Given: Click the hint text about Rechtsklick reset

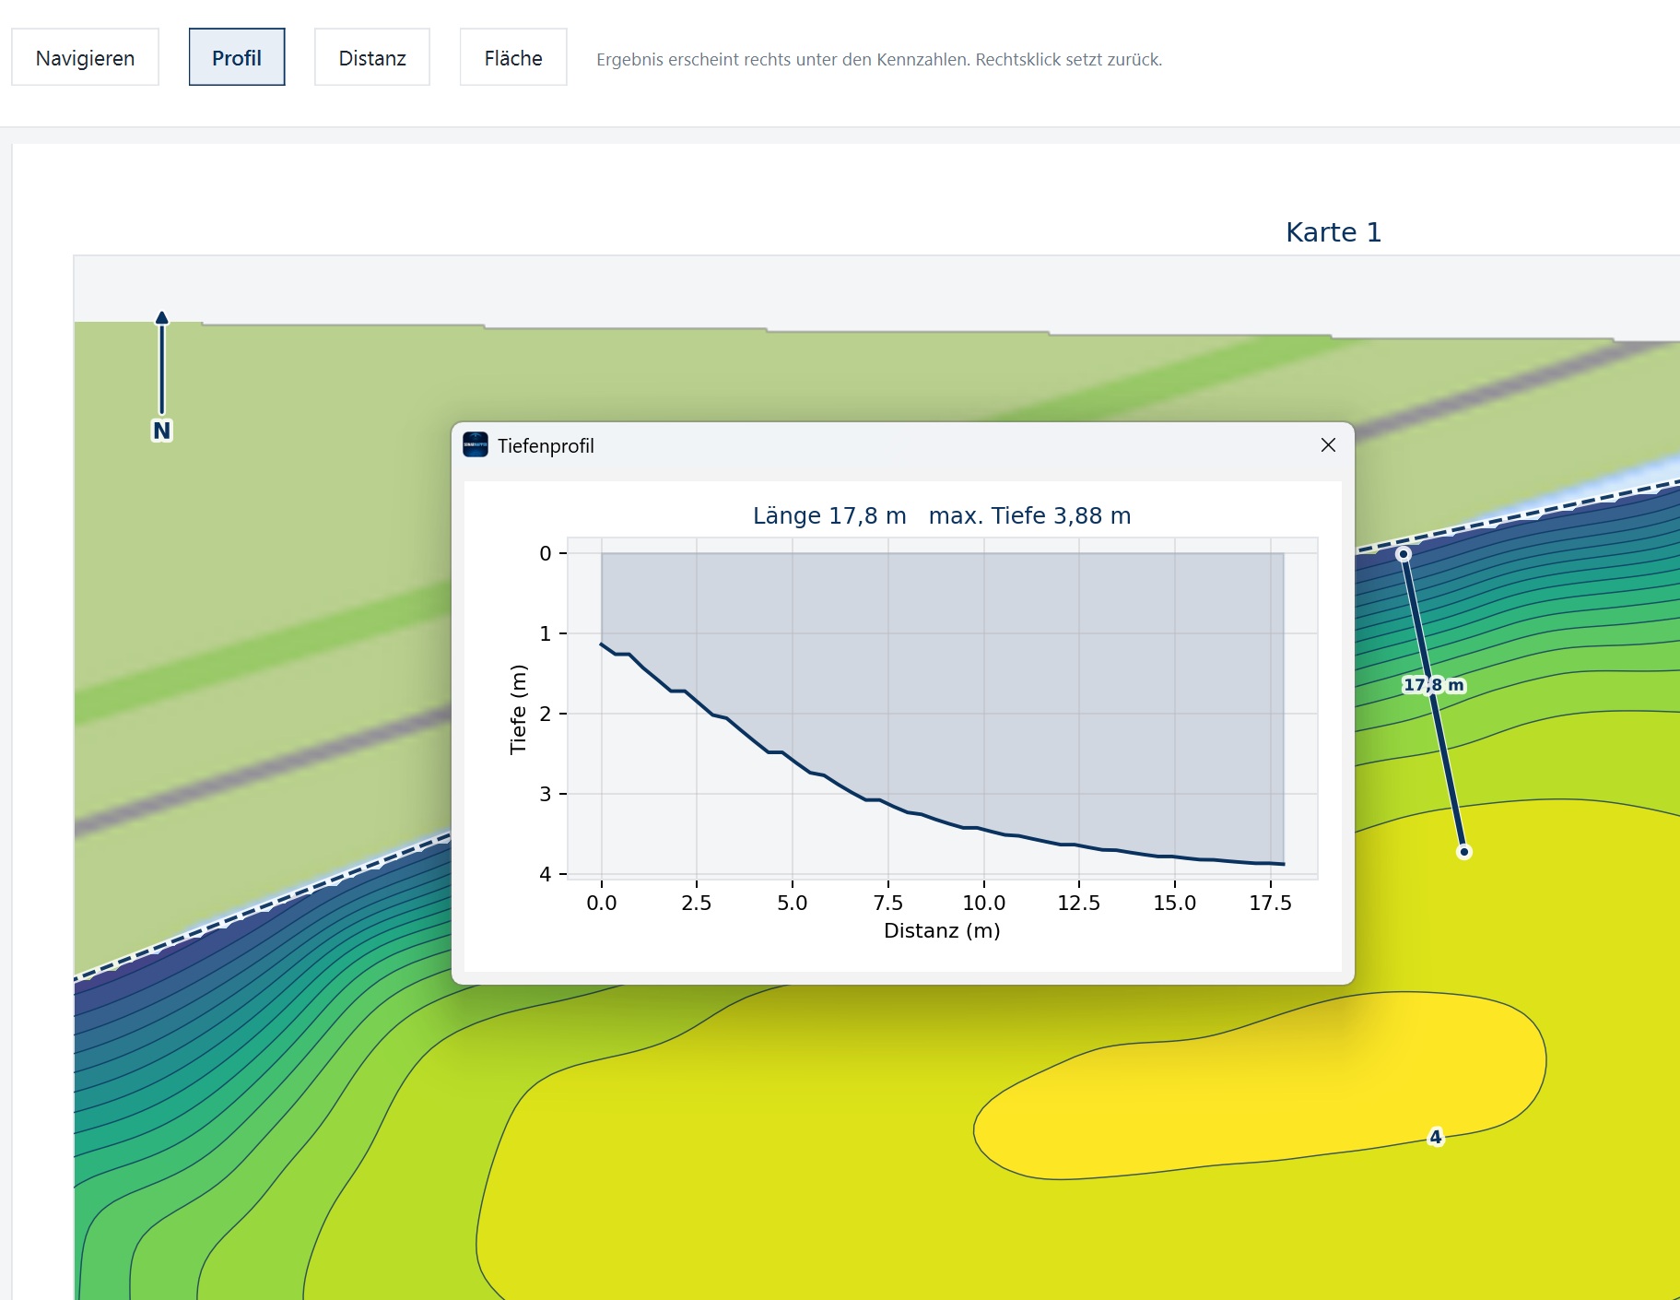Looking at the screenshot, I should (x=879, y=59).
